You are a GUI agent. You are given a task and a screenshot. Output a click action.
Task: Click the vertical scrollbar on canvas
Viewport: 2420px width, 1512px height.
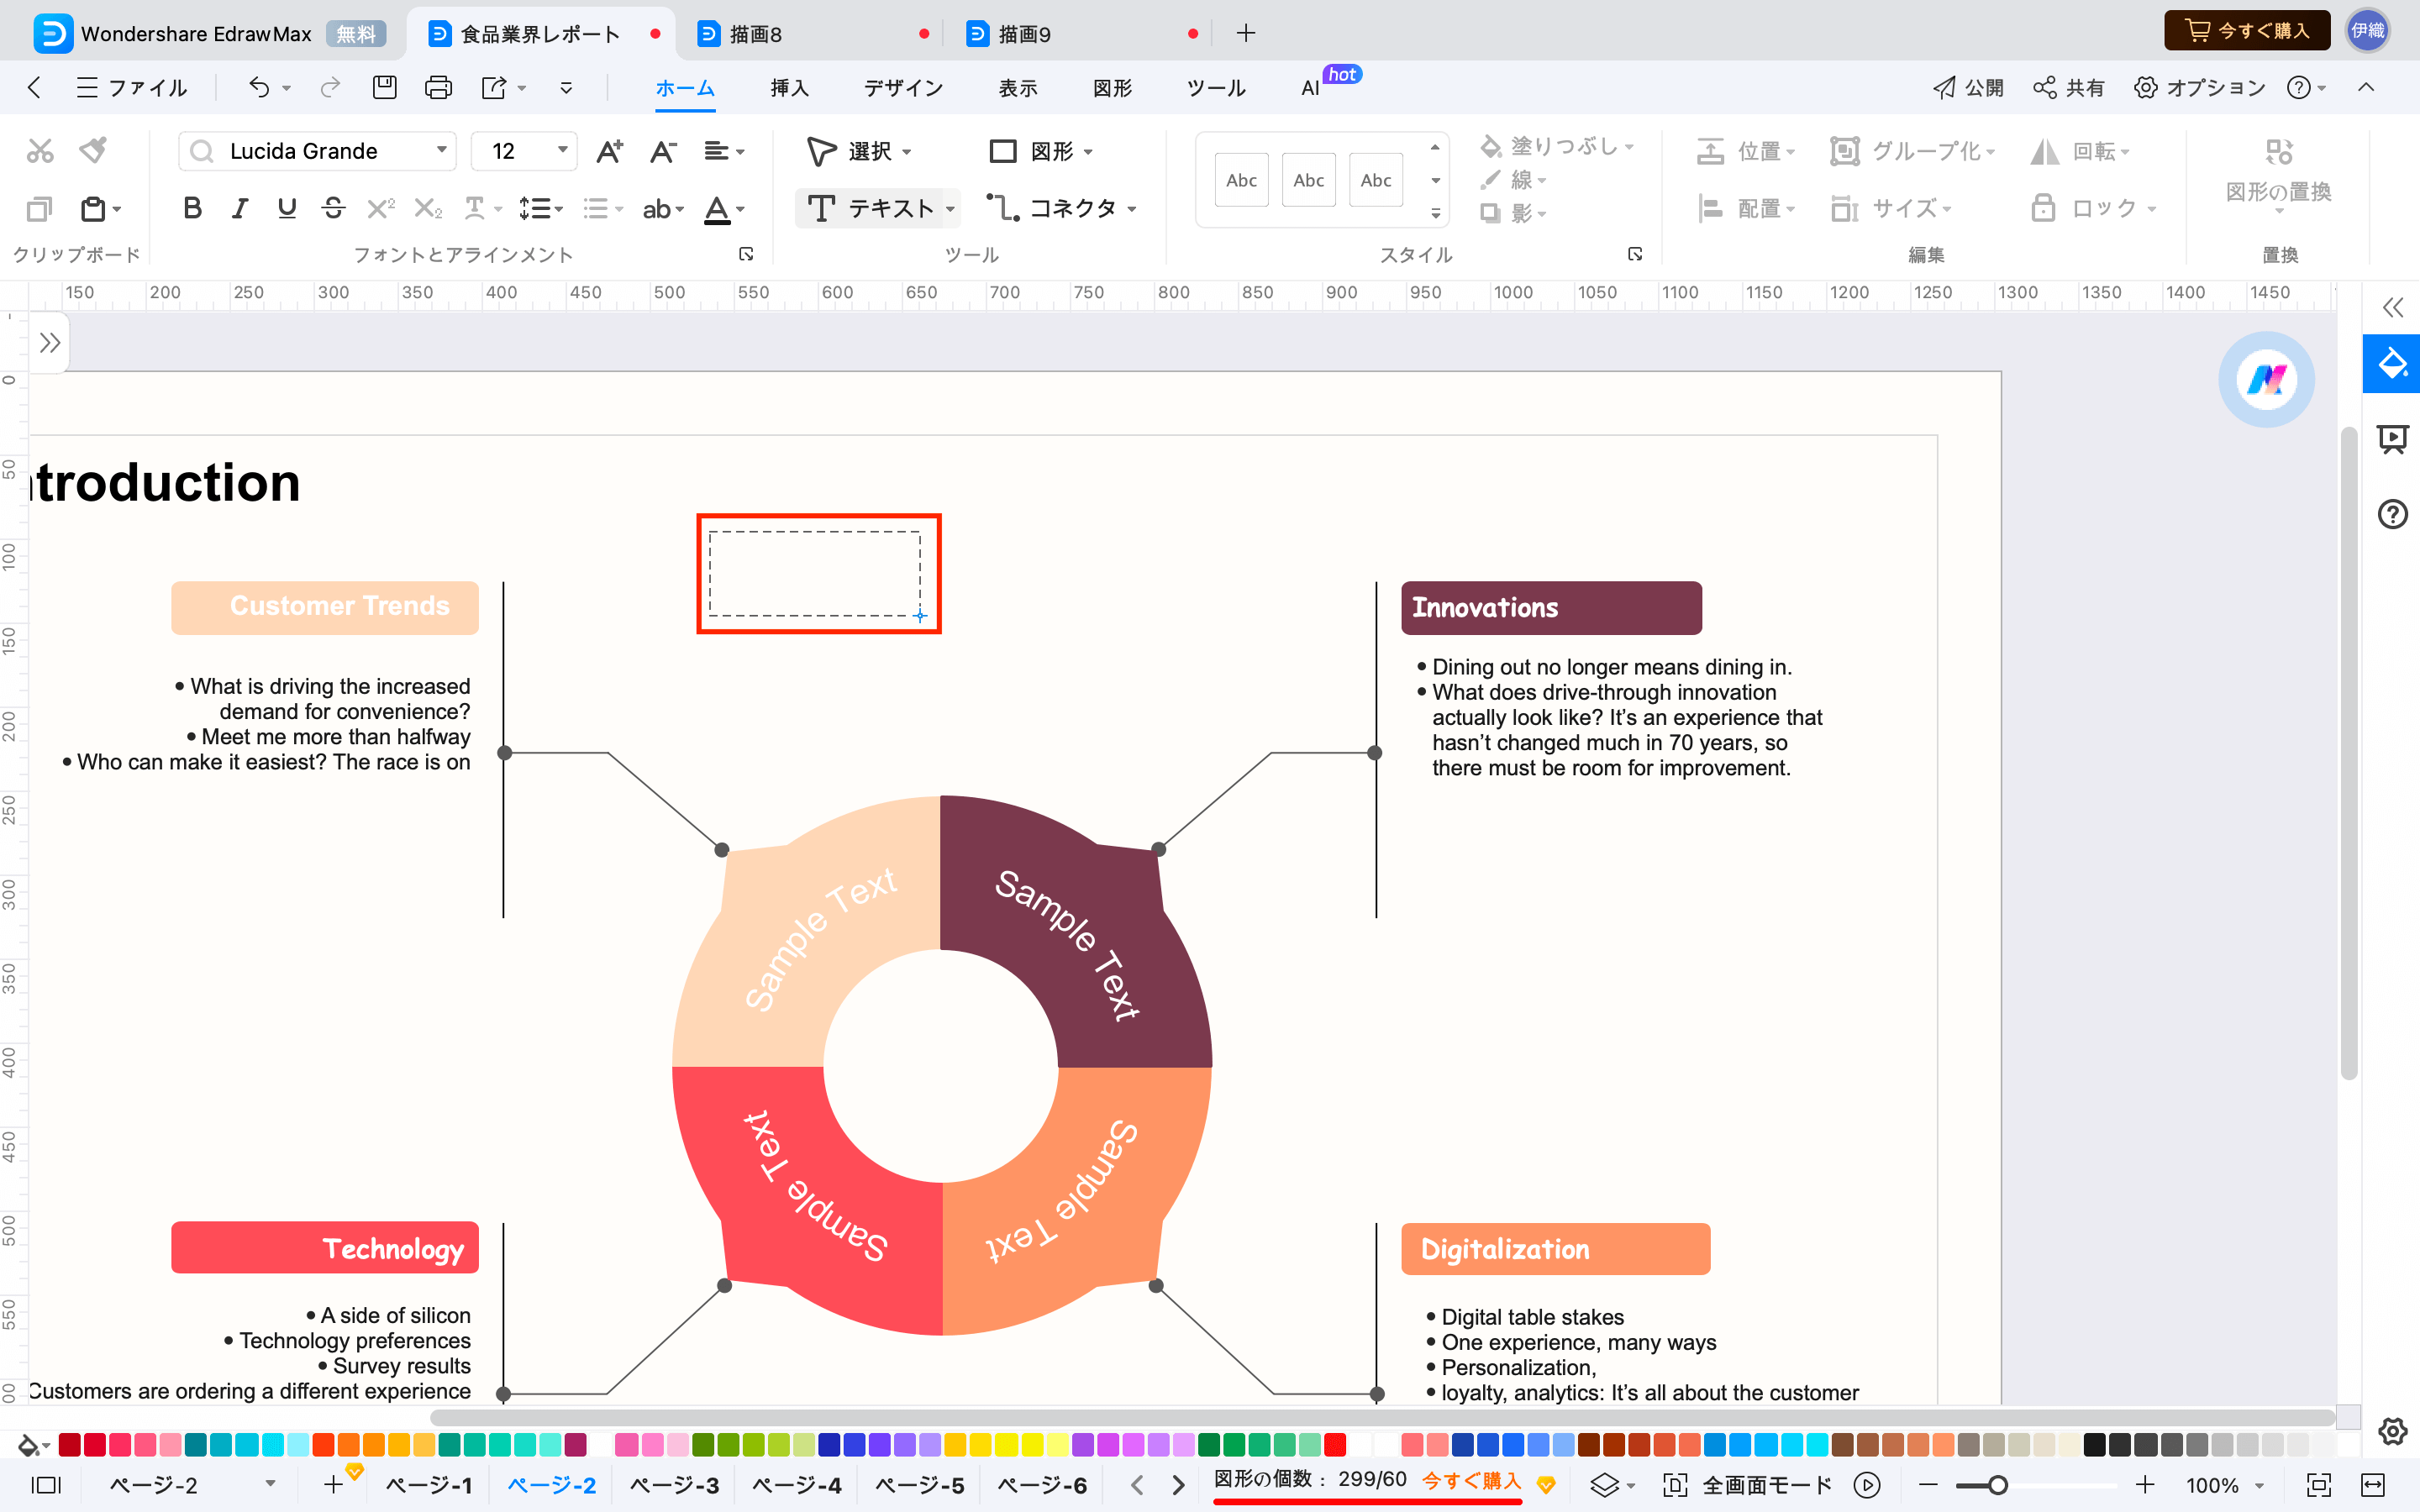[x=2349, y=752]
